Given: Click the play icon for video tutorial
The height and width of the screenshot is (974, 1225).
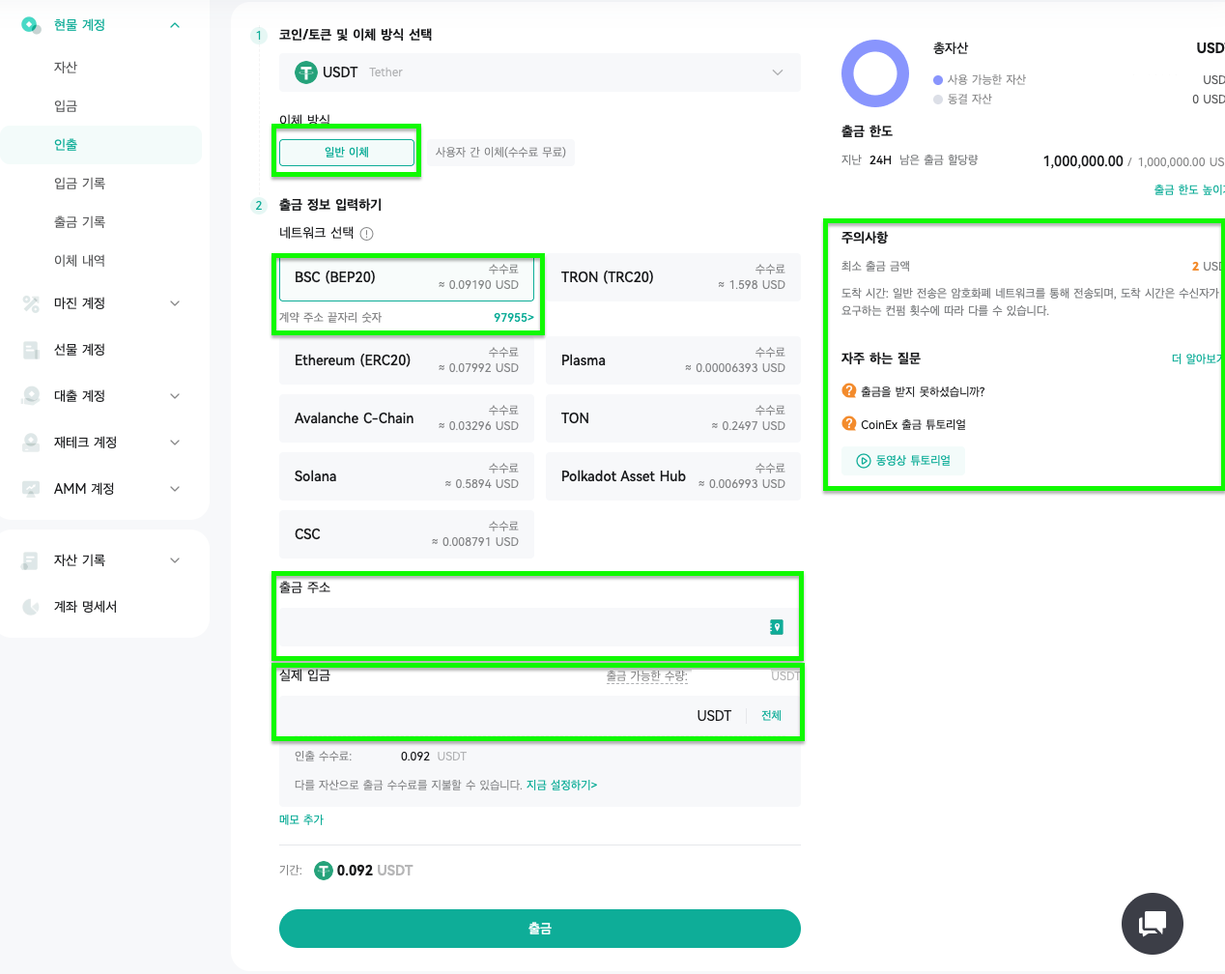Looking at the screenshot, I should point(864,461).
